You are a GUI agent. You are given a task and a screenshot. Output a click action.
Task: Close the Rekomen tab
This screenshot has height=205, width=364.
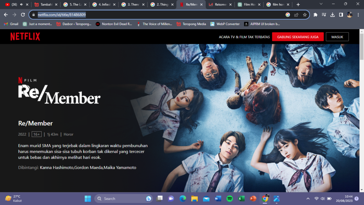click(230, 4)
